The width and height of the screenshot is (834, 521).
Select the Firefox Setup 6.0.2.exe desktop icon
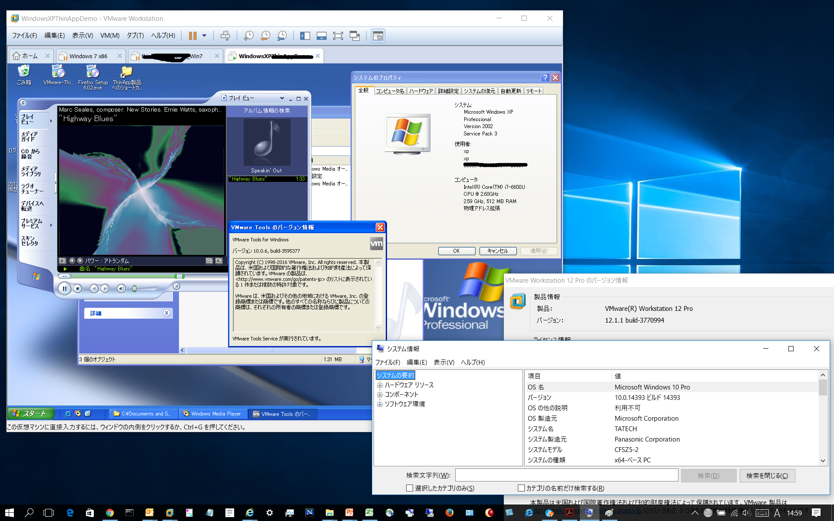93,77
